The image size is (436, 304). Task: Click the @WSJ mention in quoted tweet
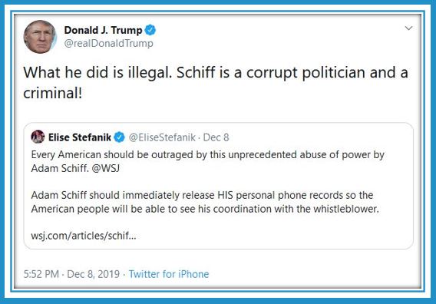(x=106, y=168)
